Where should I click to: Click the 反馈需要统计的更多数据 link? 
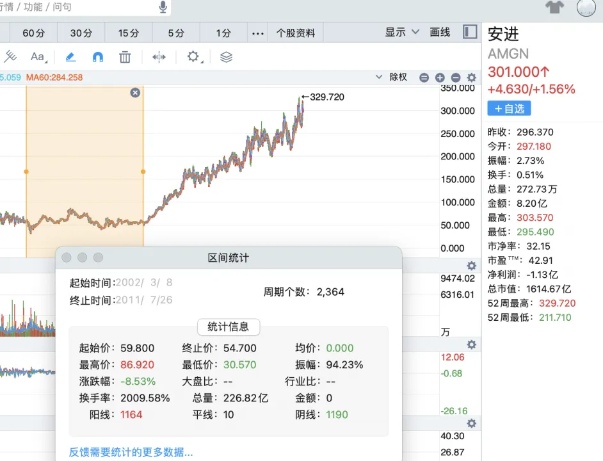click(131, 452)
